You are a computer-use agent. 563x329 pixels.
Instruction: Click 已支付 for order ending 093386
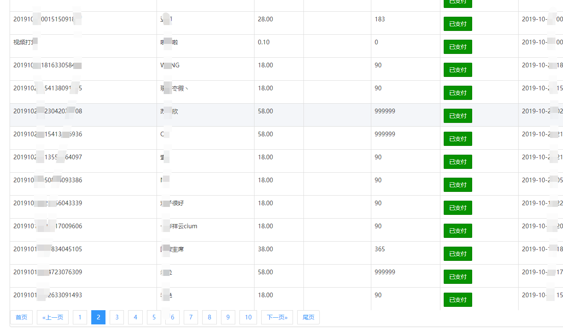click(x=458, y=185)
